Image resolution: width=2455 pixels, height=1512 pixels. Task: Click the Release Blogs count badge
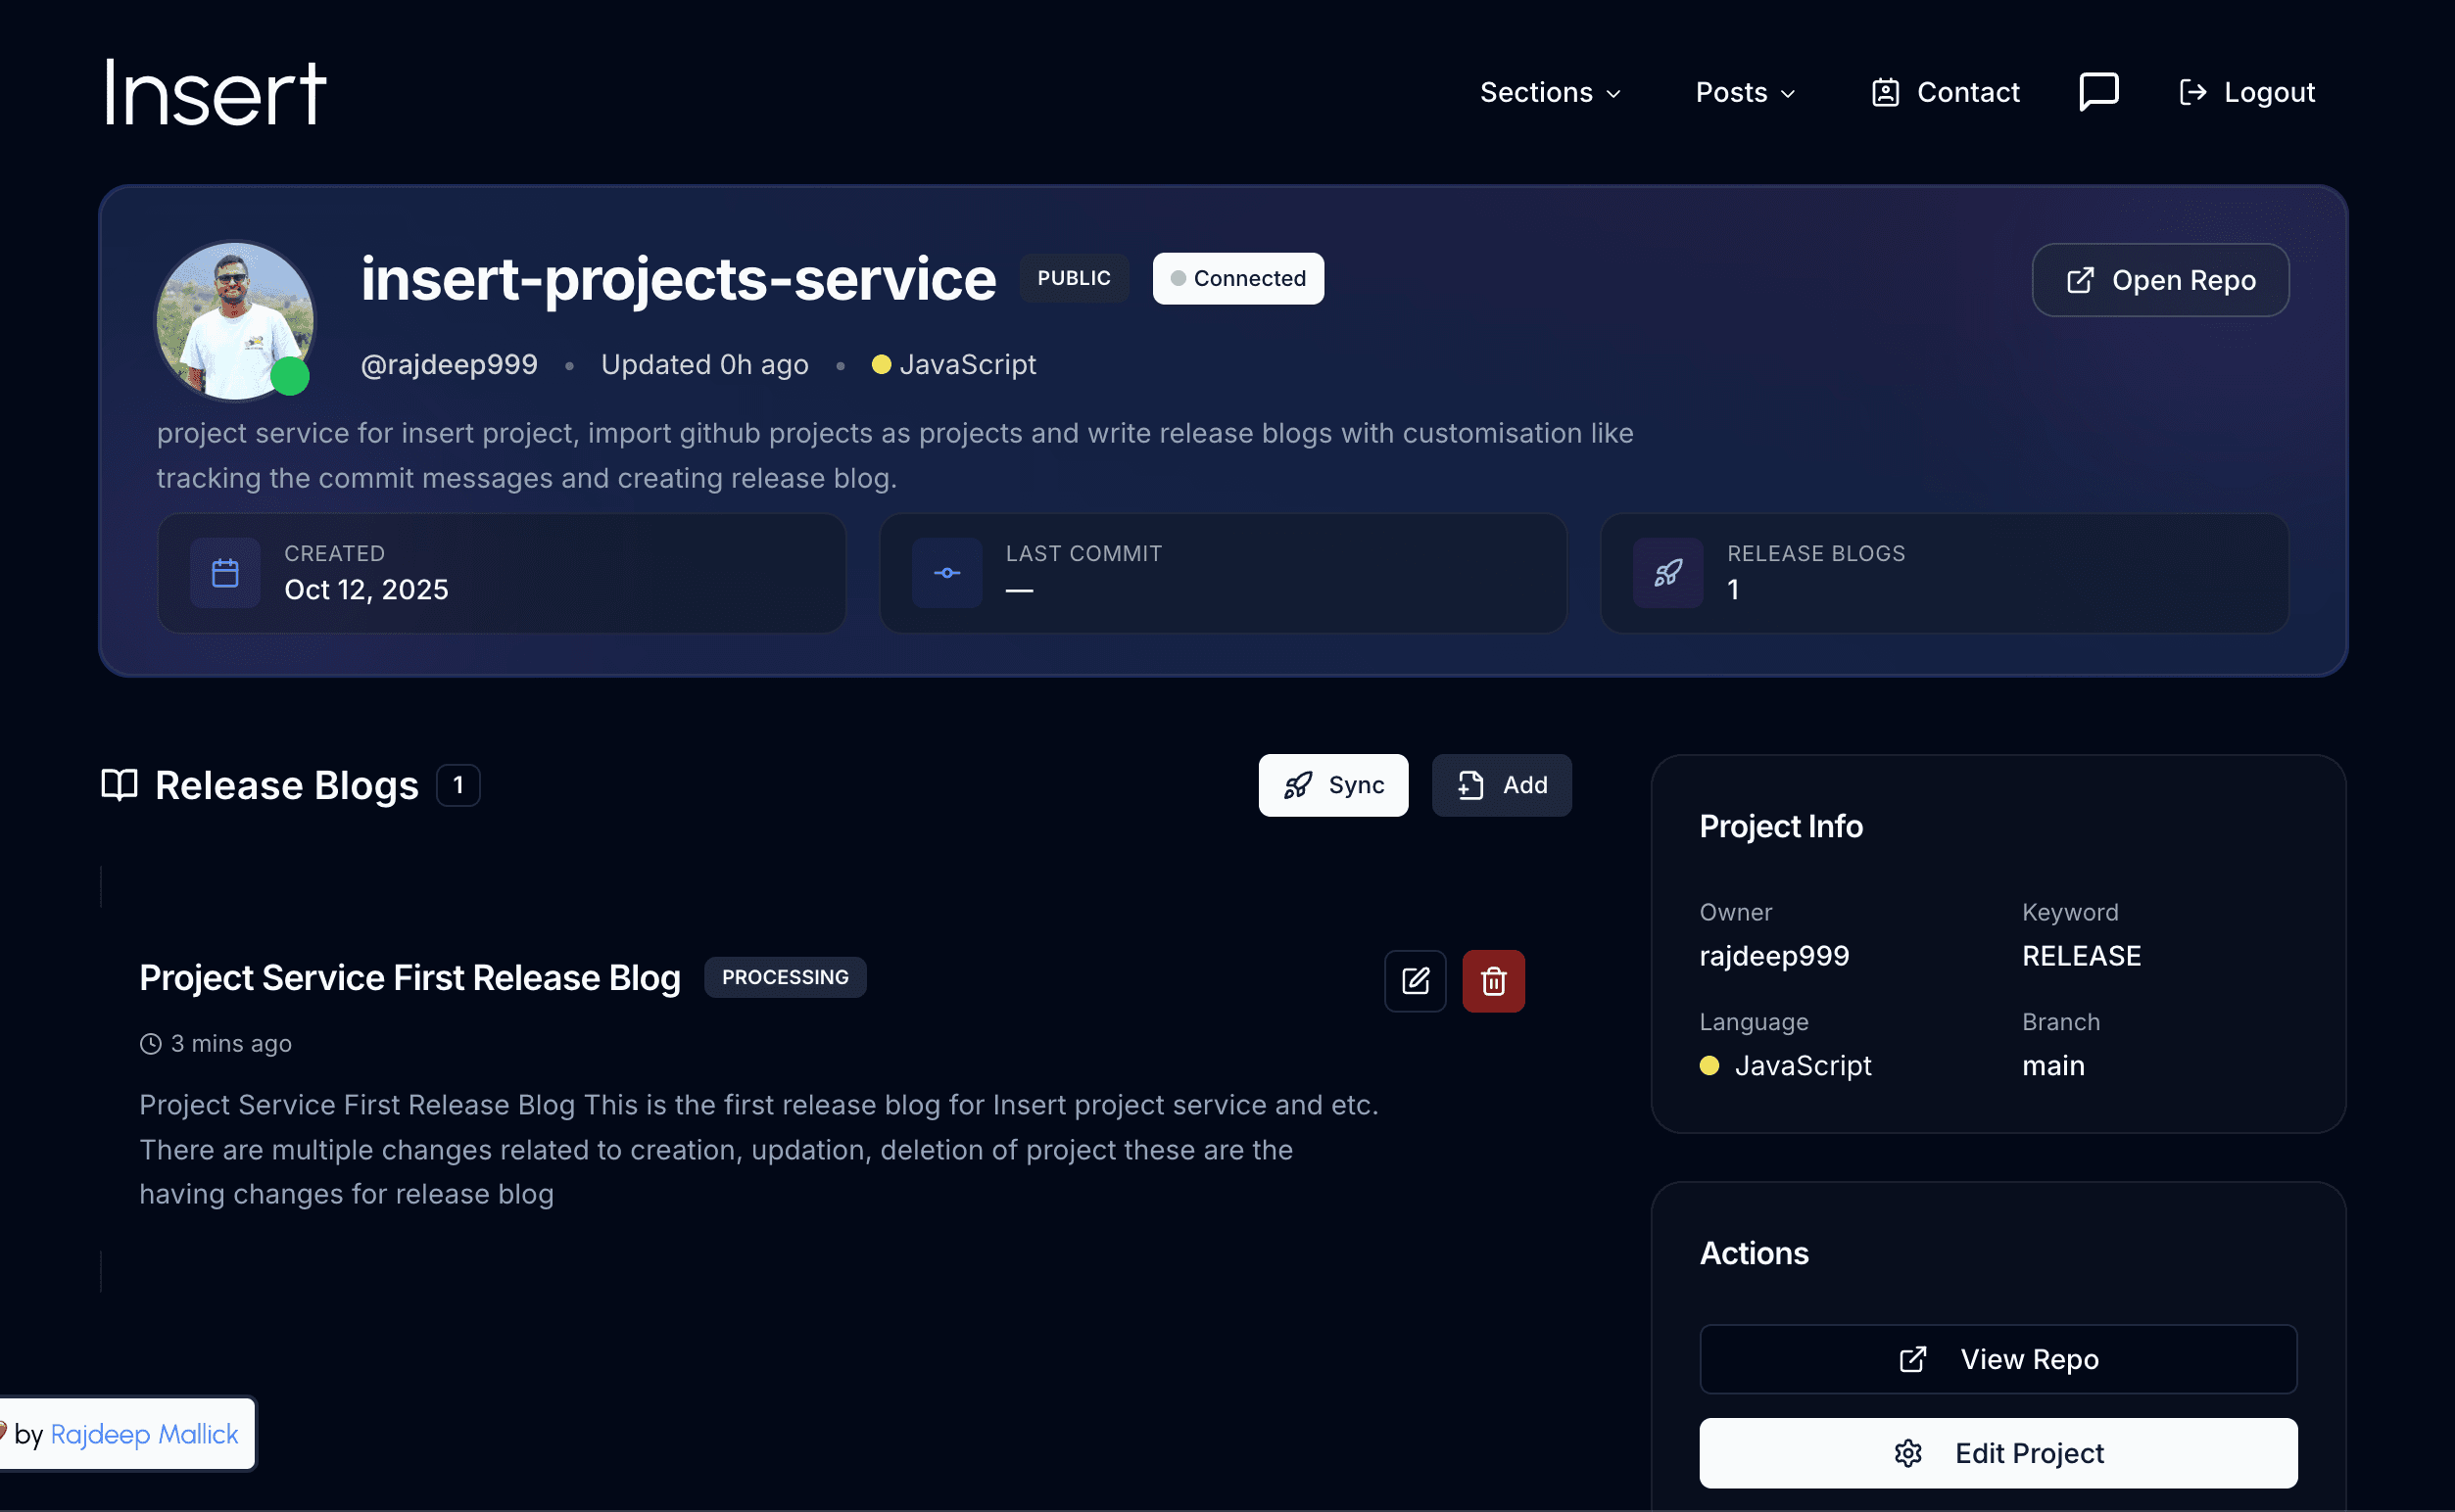(x=458, y=785)
